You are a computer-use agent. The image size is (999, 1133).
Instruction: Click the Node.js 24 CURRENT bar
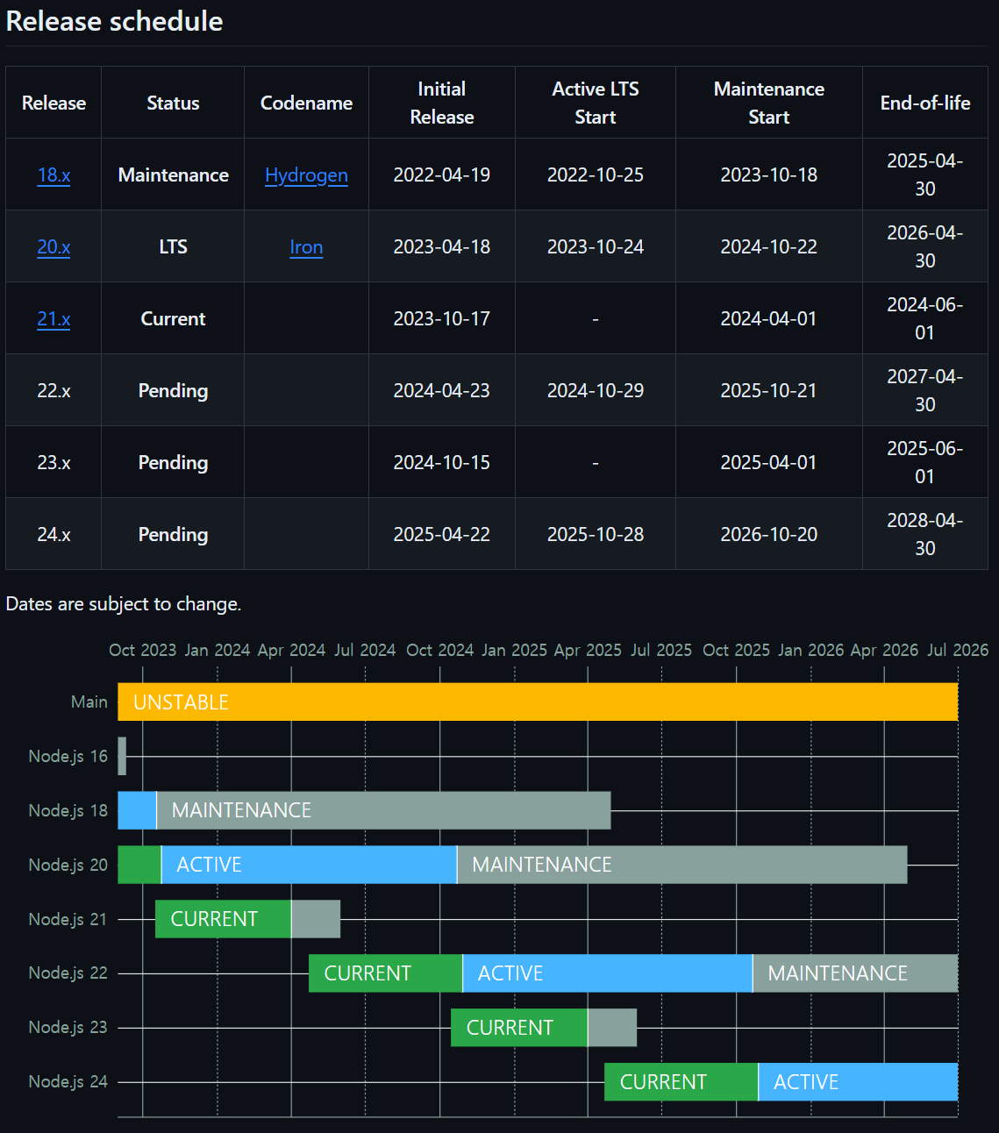click(x=681, y=1082)
